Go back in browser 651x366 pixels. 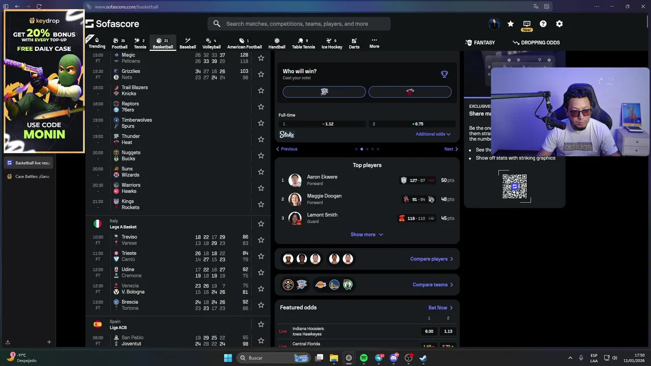coord(17,7)
